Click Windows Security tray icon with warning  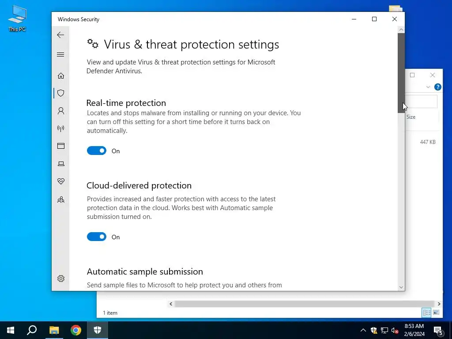[374, 330]
